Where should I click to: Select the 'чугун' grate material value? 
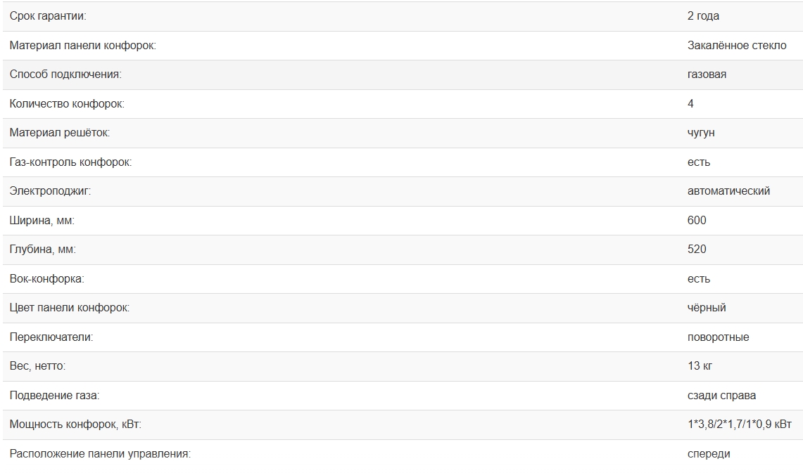point(701,133)
